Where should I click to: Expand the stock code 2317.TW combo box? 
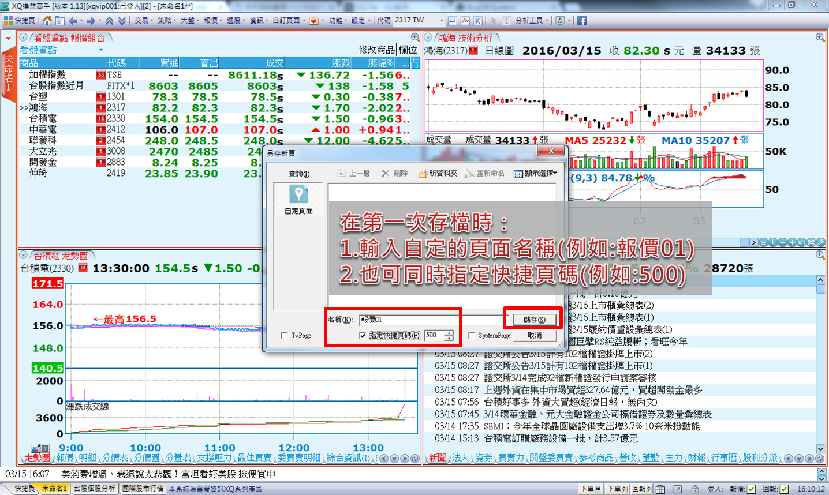point(442,21)
